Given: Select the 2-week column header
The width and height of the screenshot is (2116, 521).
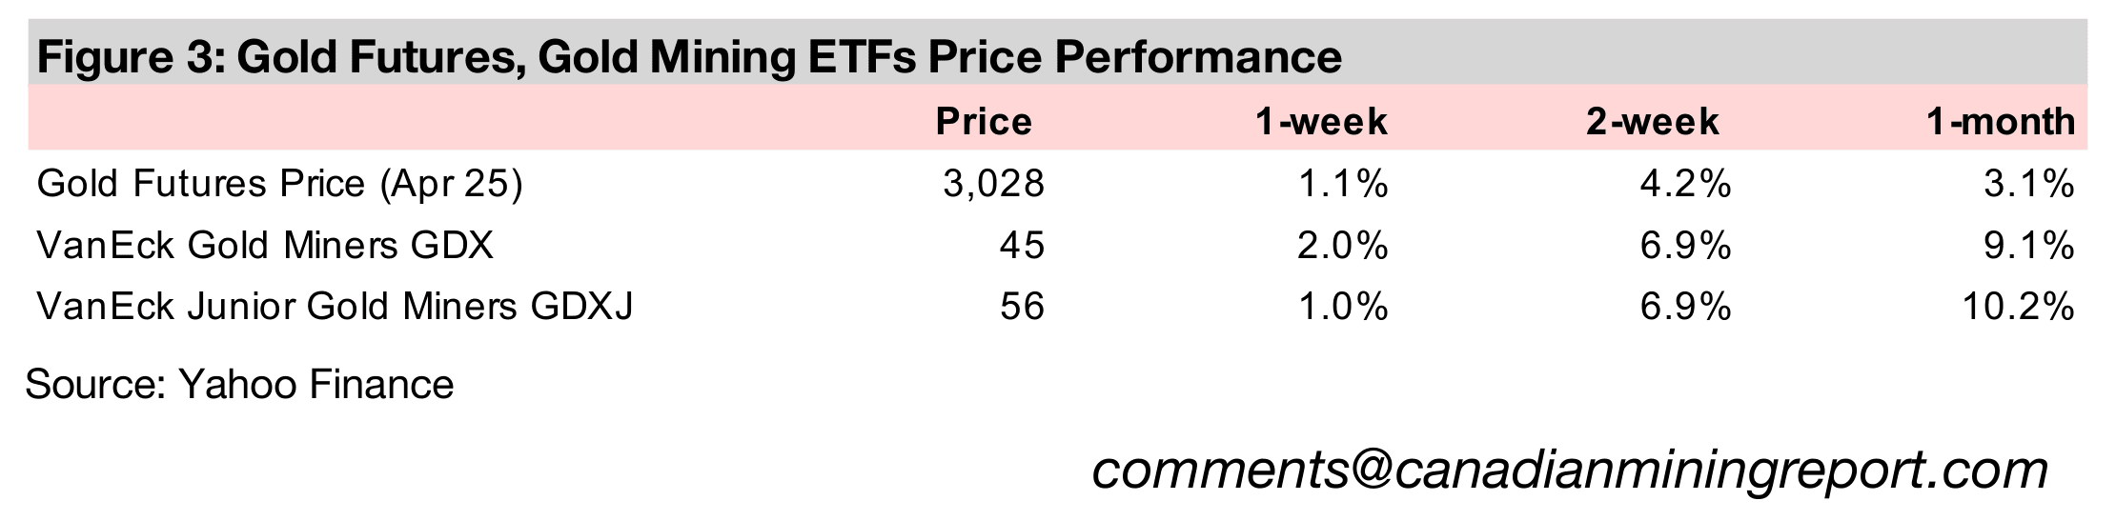Looking at the screenshot, I should pyautogui.click(x=1652, y=122).
